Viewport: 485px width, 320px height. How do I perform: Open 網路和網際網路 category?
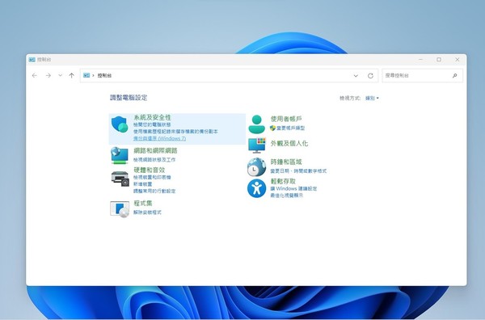[x=155, y=150]
